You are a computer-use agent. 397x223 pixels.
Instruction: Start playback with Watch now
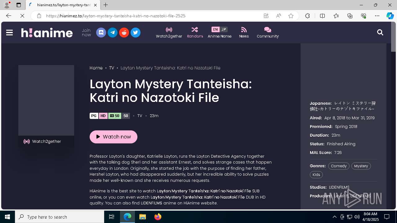[x=114, y=137]
